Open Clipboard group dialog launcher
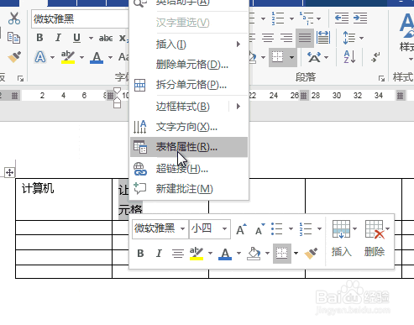The image size is (414, 325). pyautogui.click(x=20, y=78)
